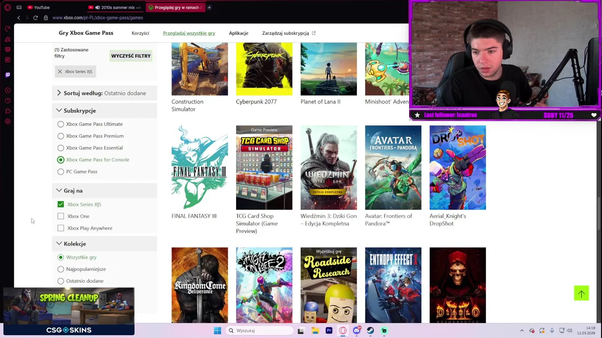The width and height of the screenshot is (602, 338).
Task: Open Steam from the taskbar
Action: coord(370,330)
